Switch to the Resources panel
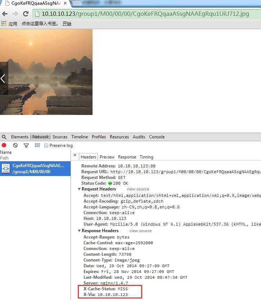261x300 pixels. [x=119, y=137]
